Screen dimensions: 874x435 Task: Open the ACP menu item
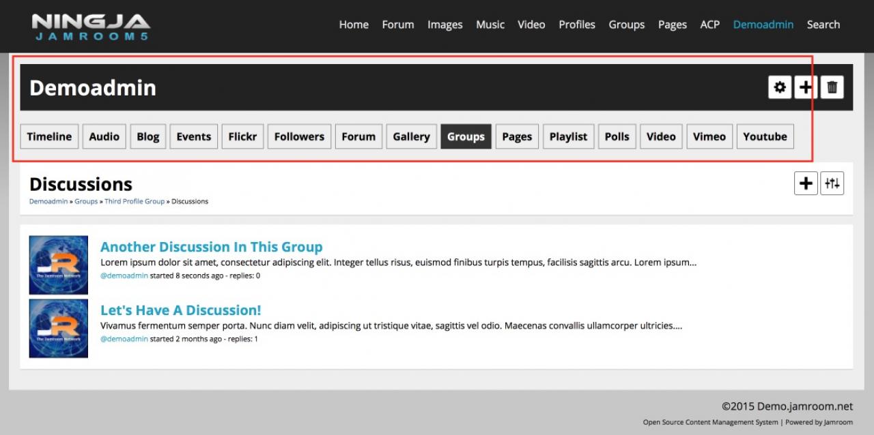coord(709,25)
